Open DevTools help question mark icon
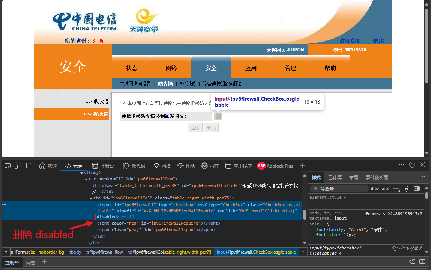 [x=412, y=165]
